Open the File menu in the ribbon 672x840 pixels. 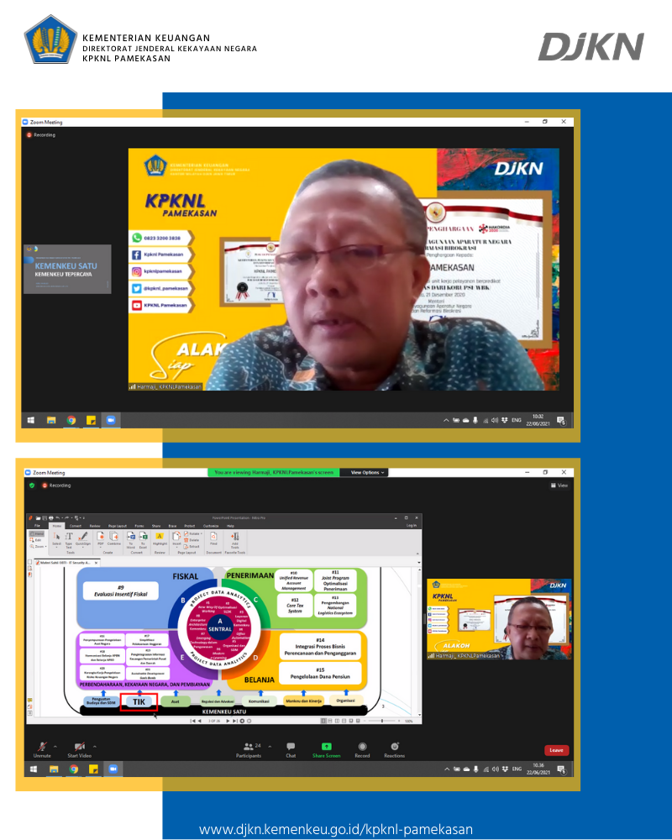(x=37, y=526)
